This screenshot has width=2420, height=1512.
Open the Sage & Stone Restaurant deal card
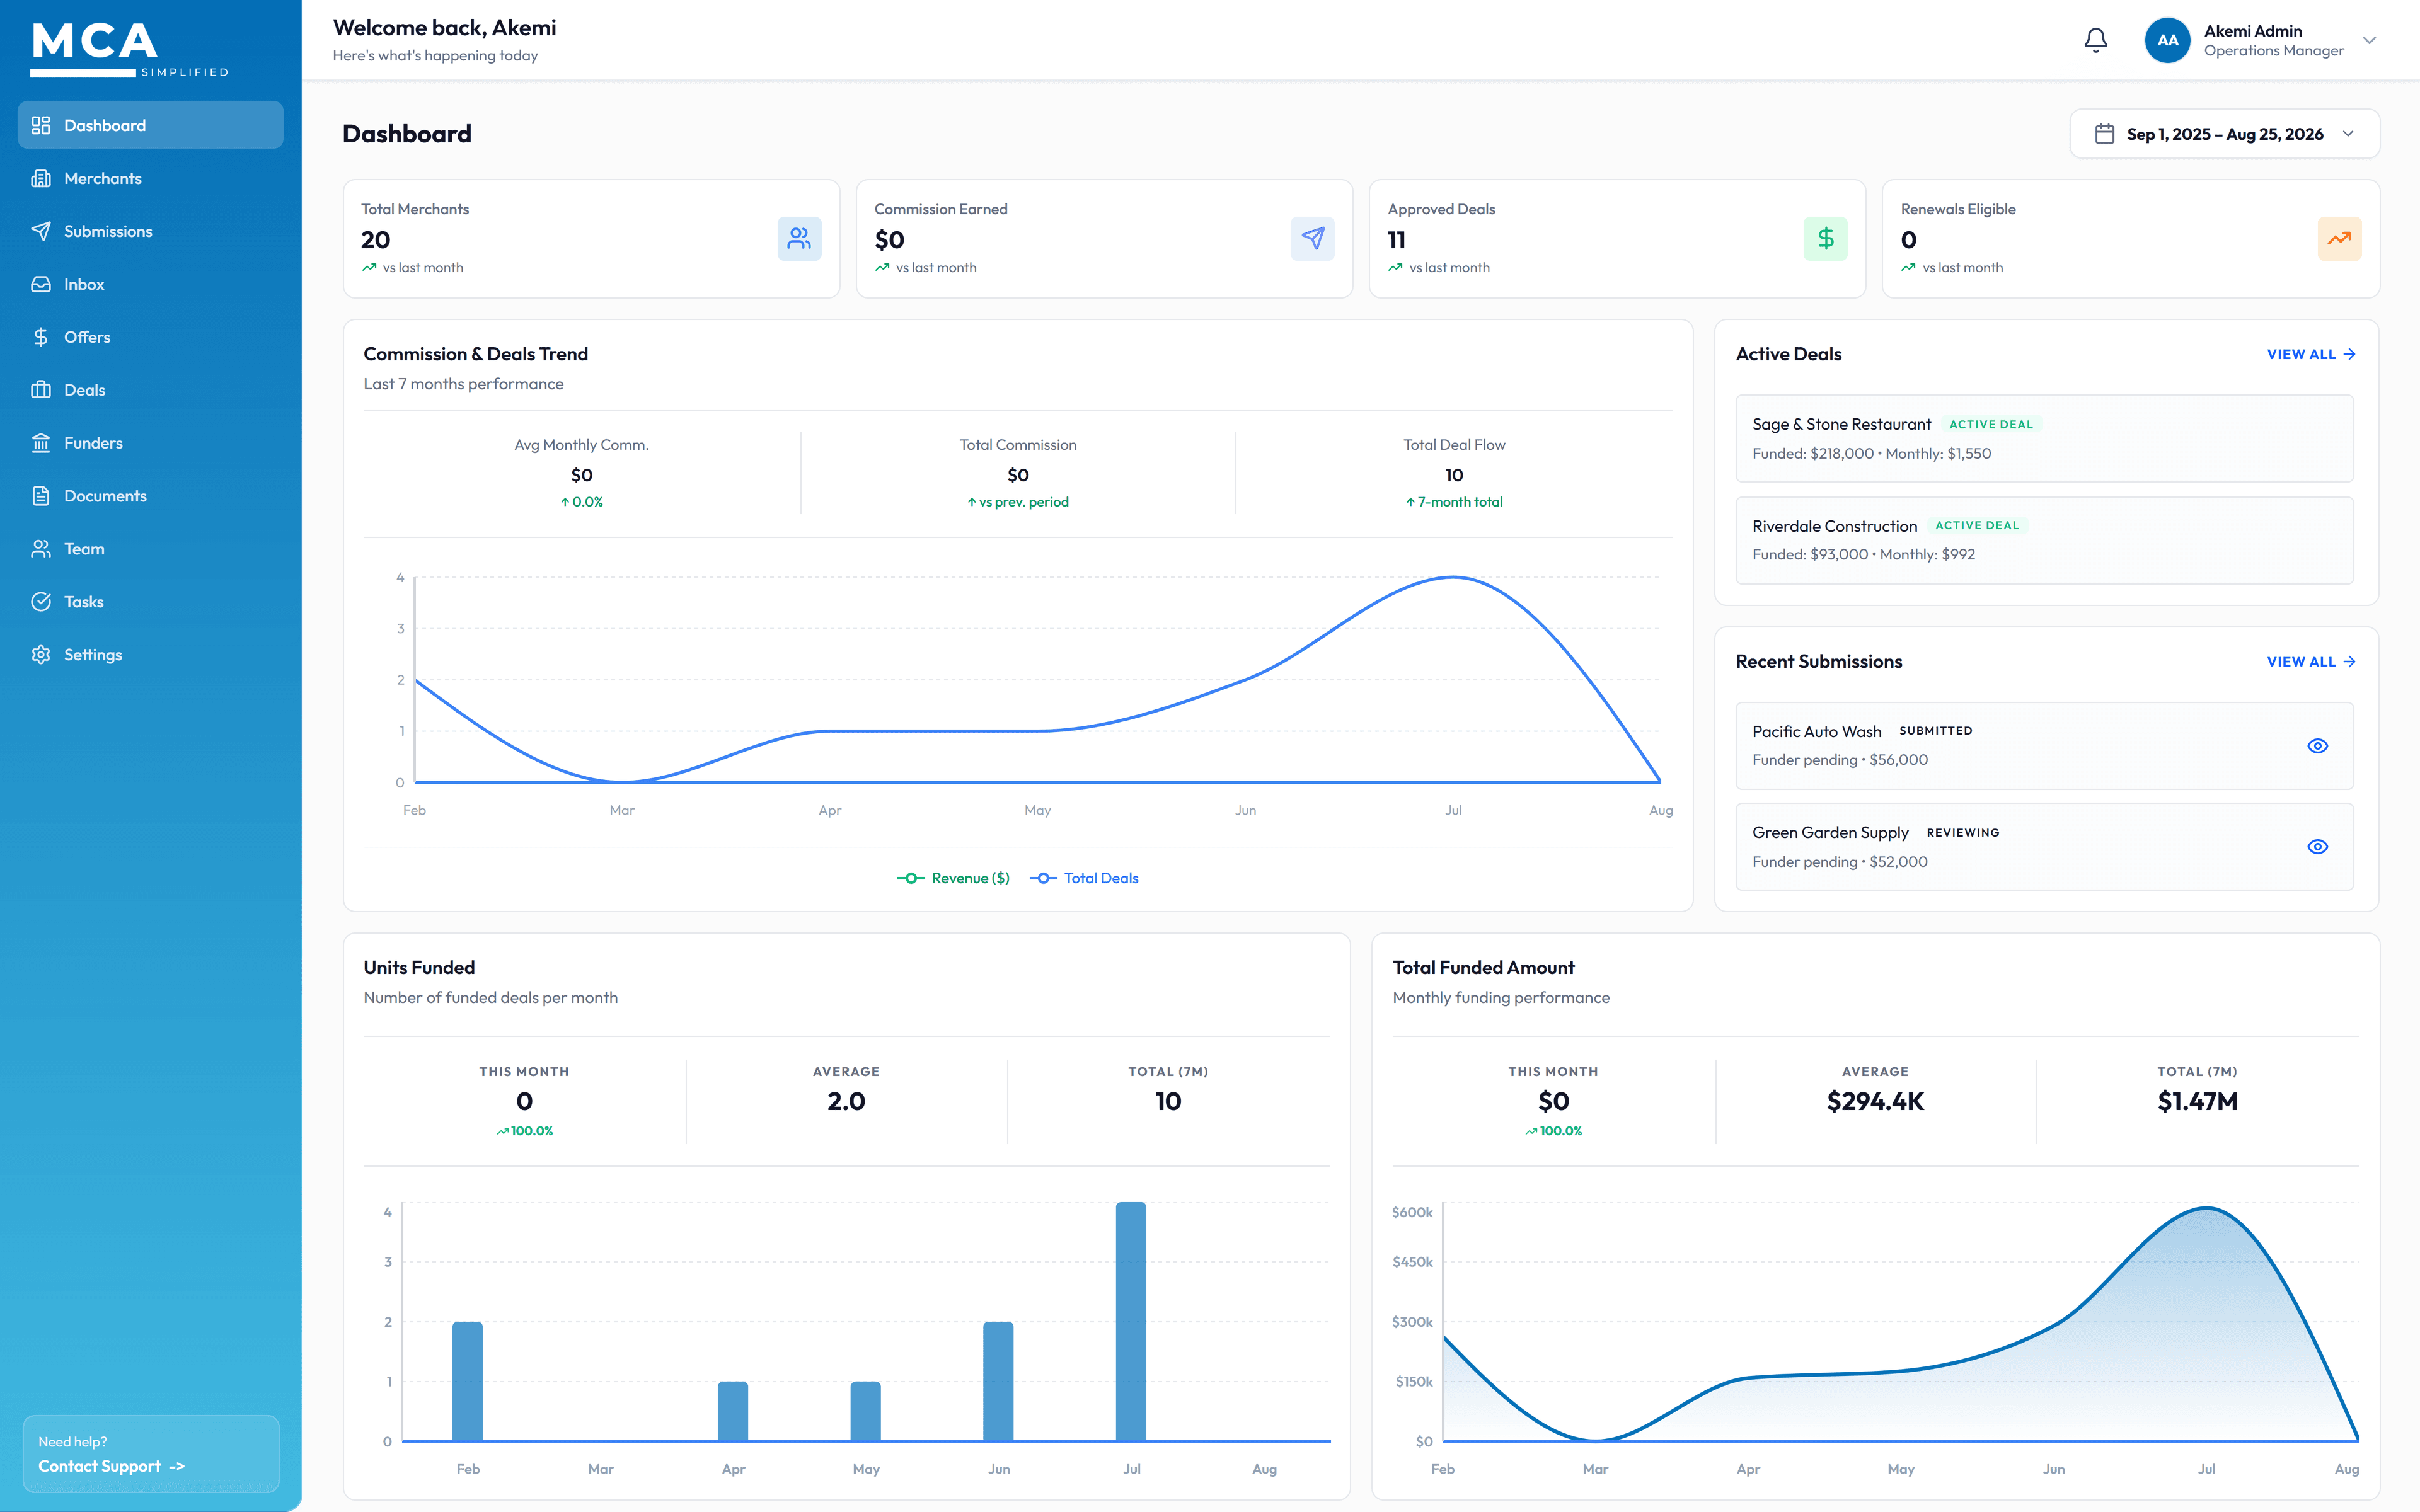(x=2044, y=438)
